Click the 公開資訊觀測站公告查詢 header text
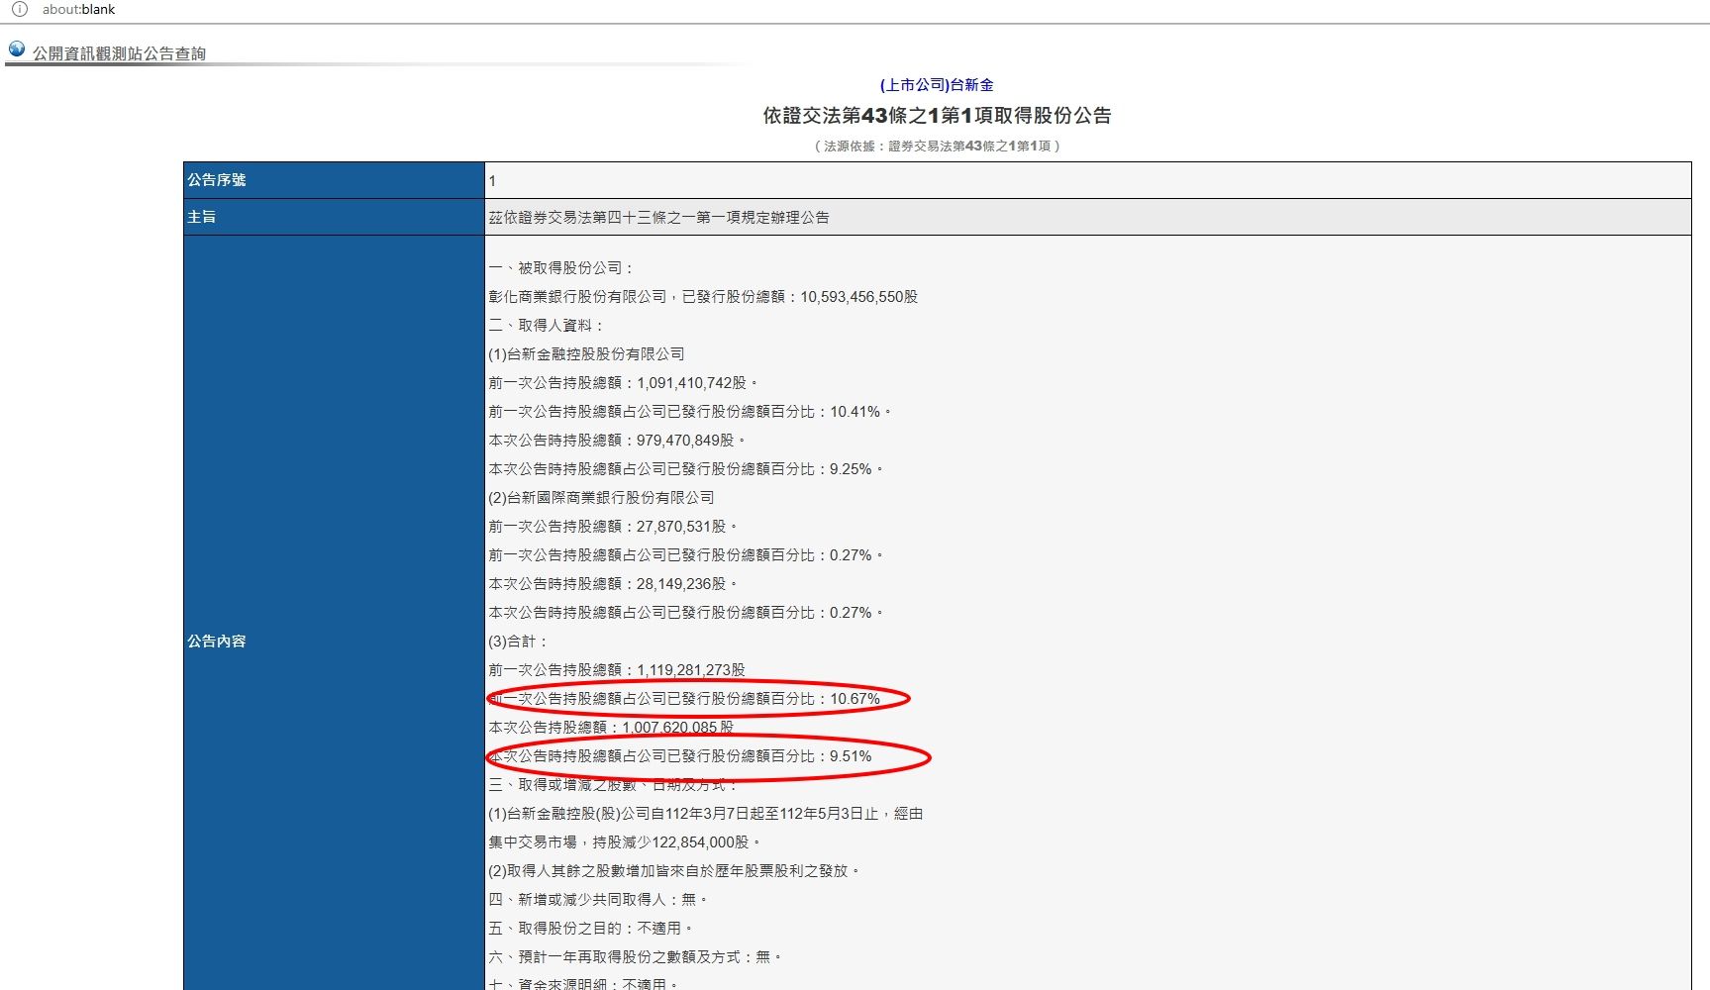The width and height of the screenshot is (1710, 990). pos(119,53)
